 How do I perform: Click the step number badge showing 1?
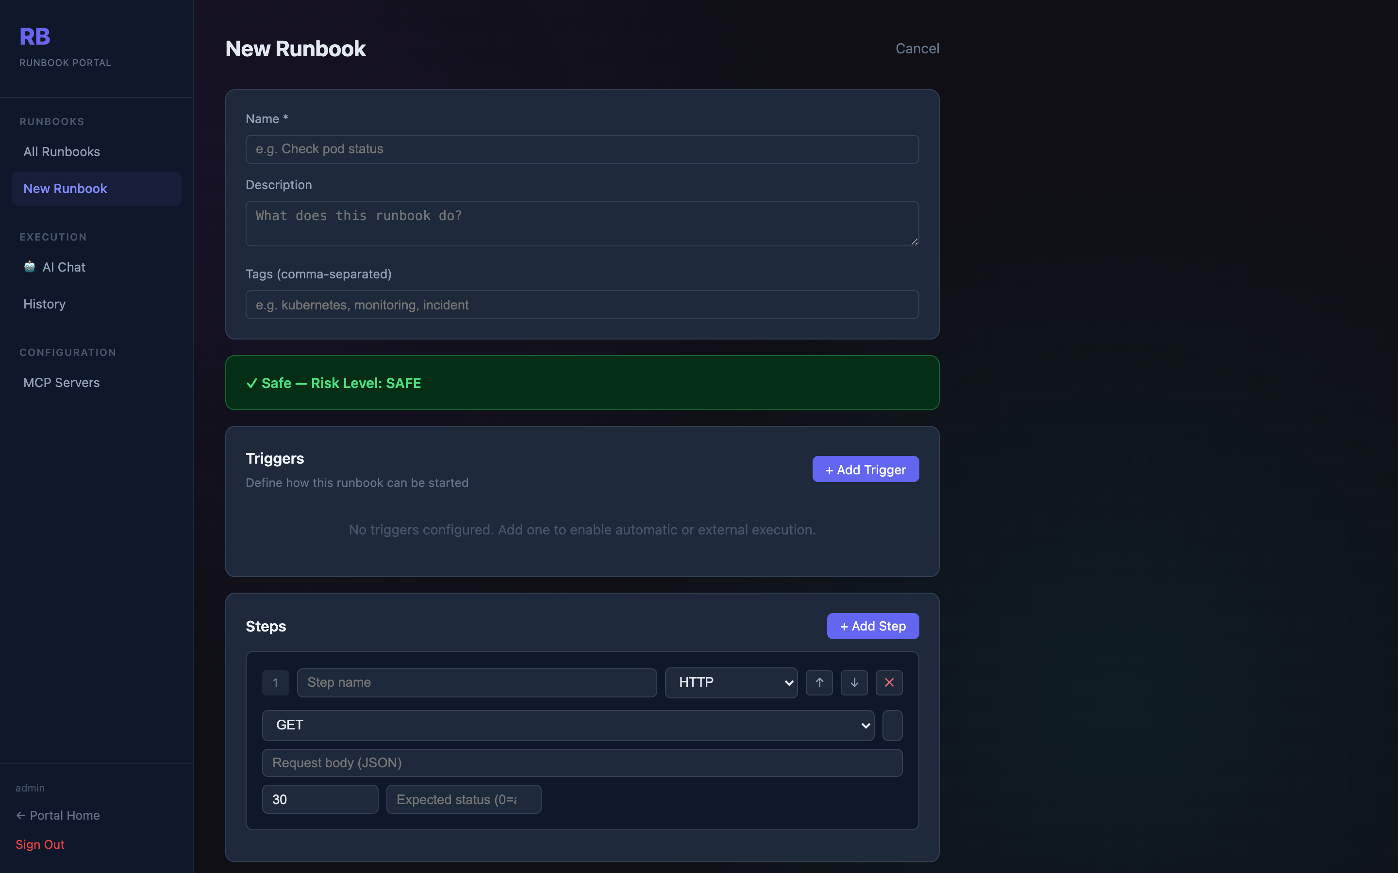point(276,682)
